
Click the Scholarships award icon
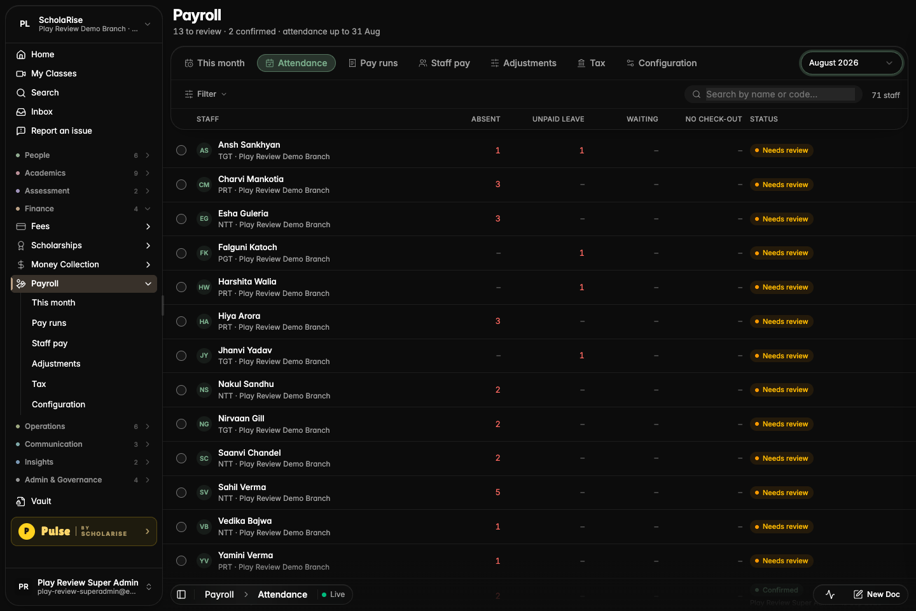[x=21, y=246]
